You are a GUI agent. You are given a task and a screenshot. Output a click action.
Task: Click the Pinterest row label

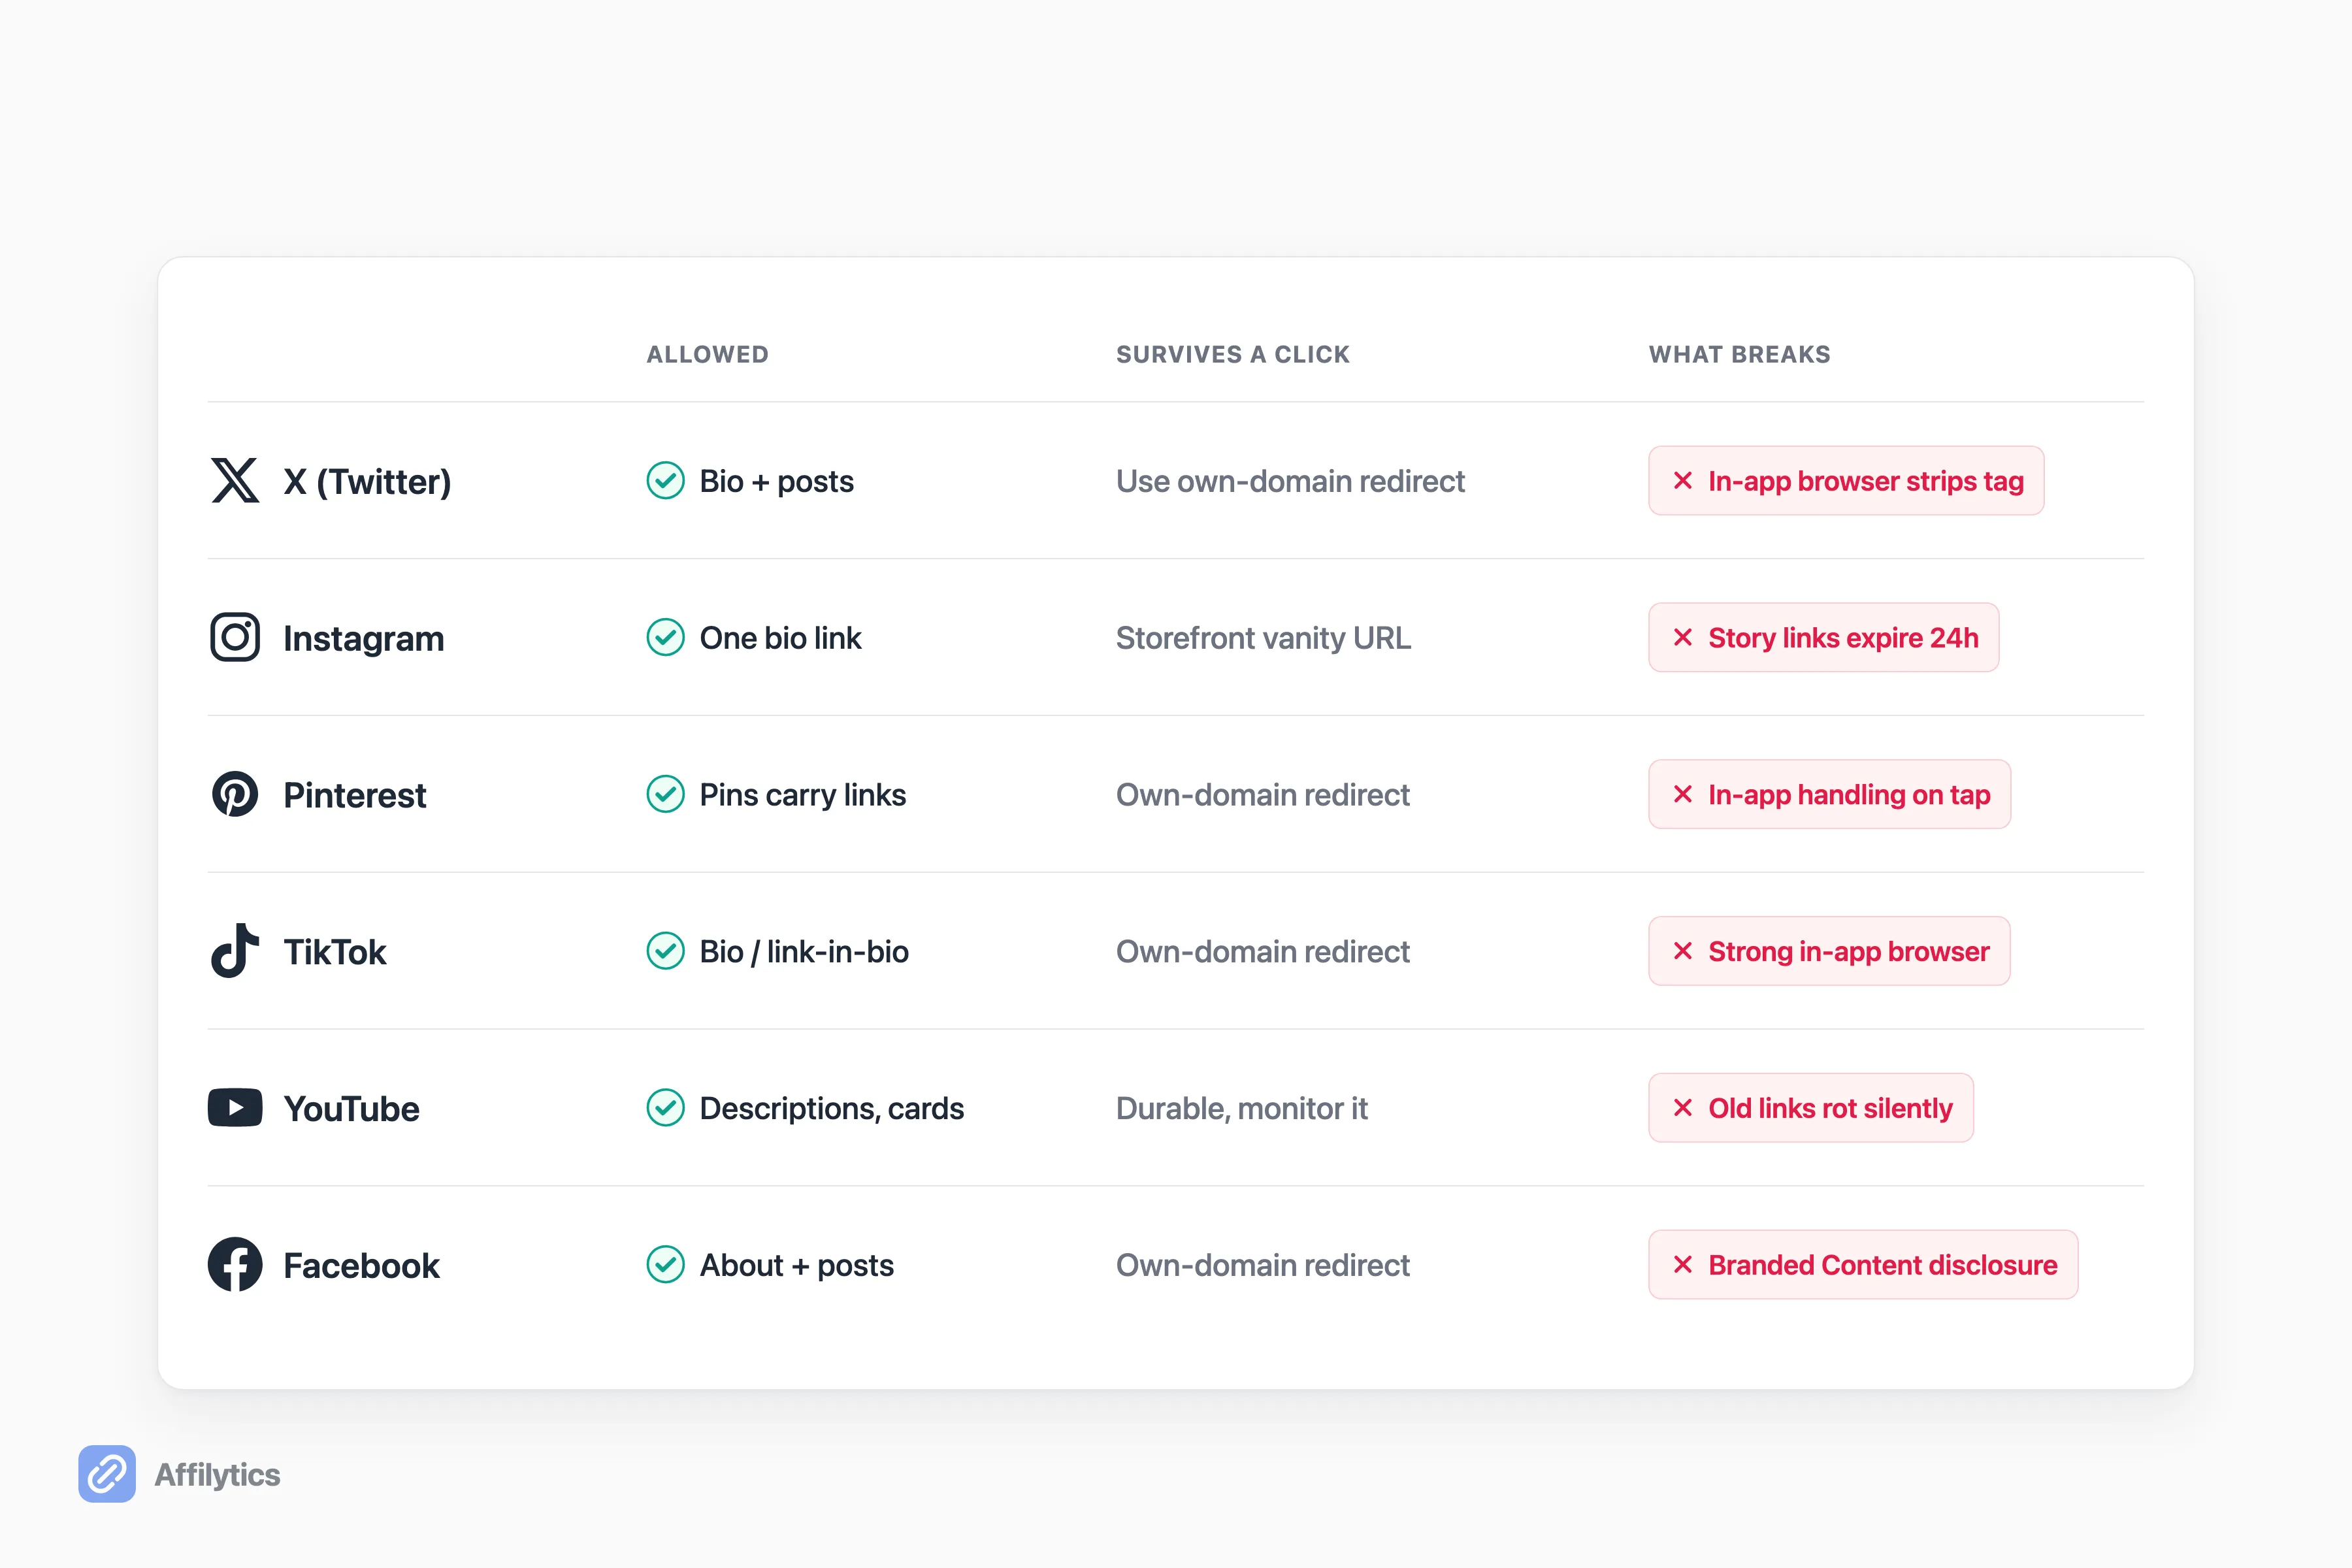[x=355, y=795]
